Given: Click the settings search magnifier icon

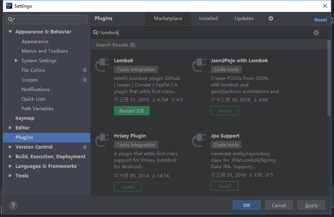Looking at the screenshot, I should [11, 19].
